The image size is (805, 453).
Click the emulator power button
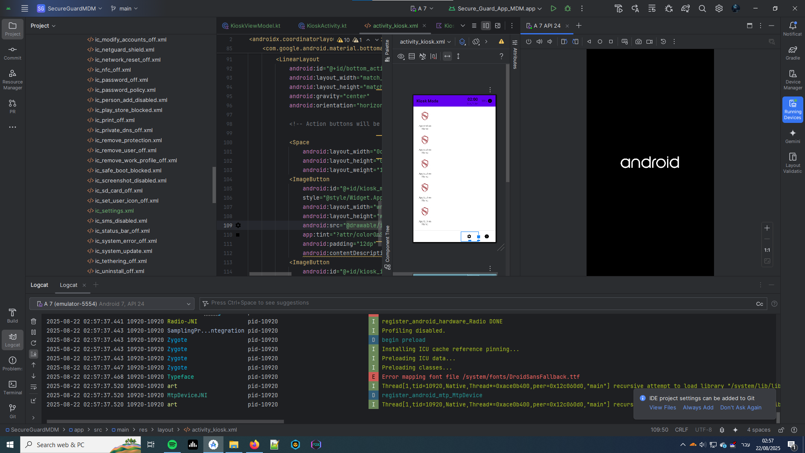529,42
